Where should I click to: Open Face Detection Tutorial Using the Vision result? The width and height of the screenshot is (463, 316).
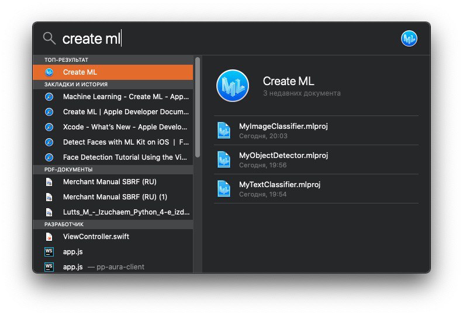(x=113, y=157)
